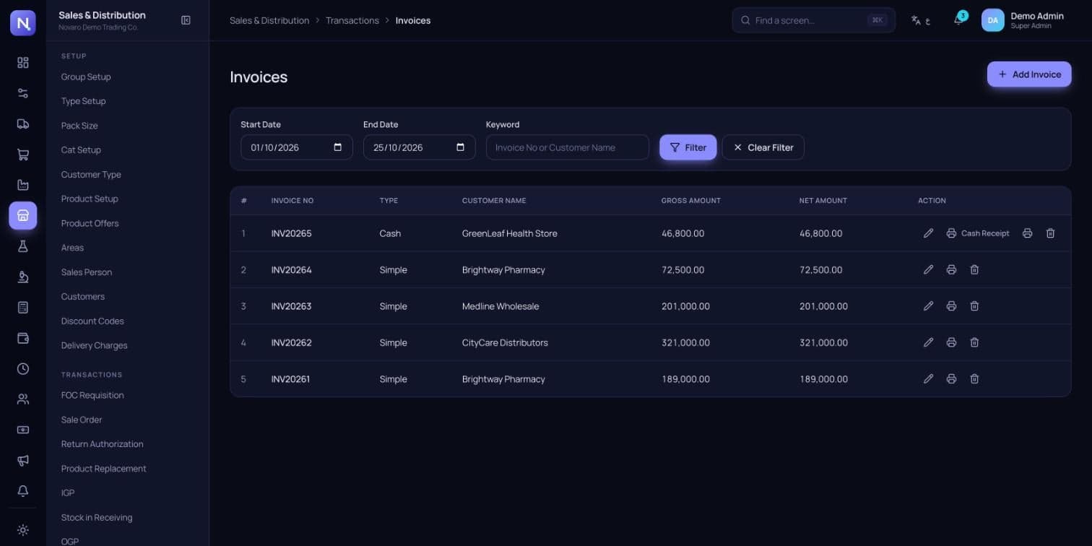This screenshot has height=546, width=1092.
Task: Click the 189,000.00 gross amount cell
Action: [685, 378]
